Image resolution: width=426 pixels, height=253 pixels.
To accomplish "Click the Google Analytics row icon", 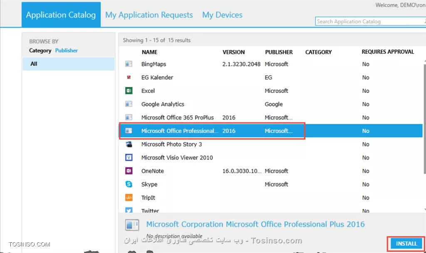I will [129, 104].
